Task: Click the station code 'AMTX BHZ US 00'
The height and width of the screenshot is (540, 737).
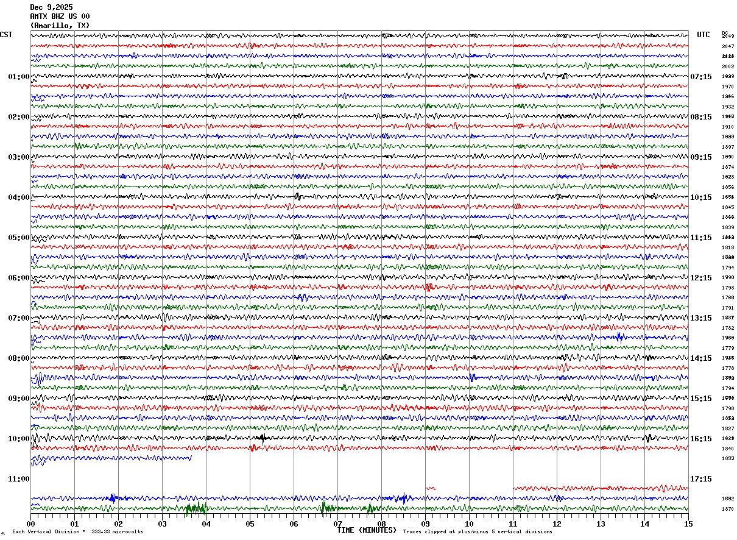Action: tap(60, 16)
